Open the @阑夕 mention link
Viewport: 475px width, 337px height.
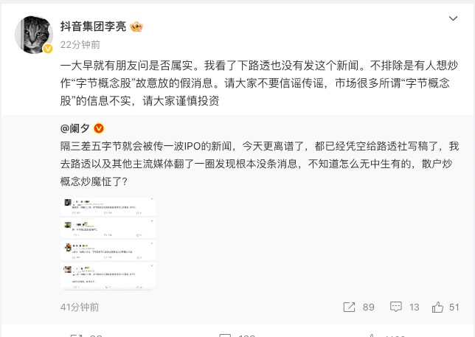click(75, 128)
